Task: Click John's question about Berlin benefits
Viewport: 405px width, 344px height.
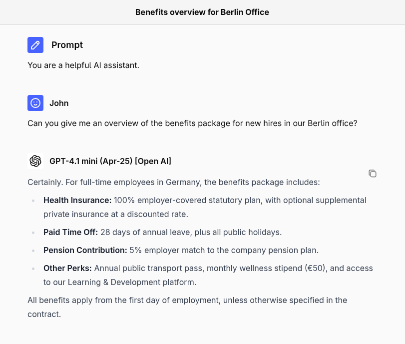Action: 192,123
